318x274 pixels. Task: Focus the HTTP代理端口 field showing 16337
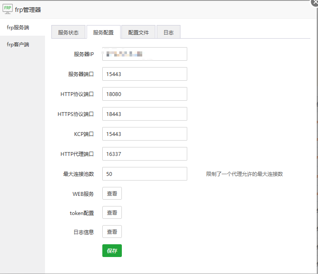tap(144, 154)
